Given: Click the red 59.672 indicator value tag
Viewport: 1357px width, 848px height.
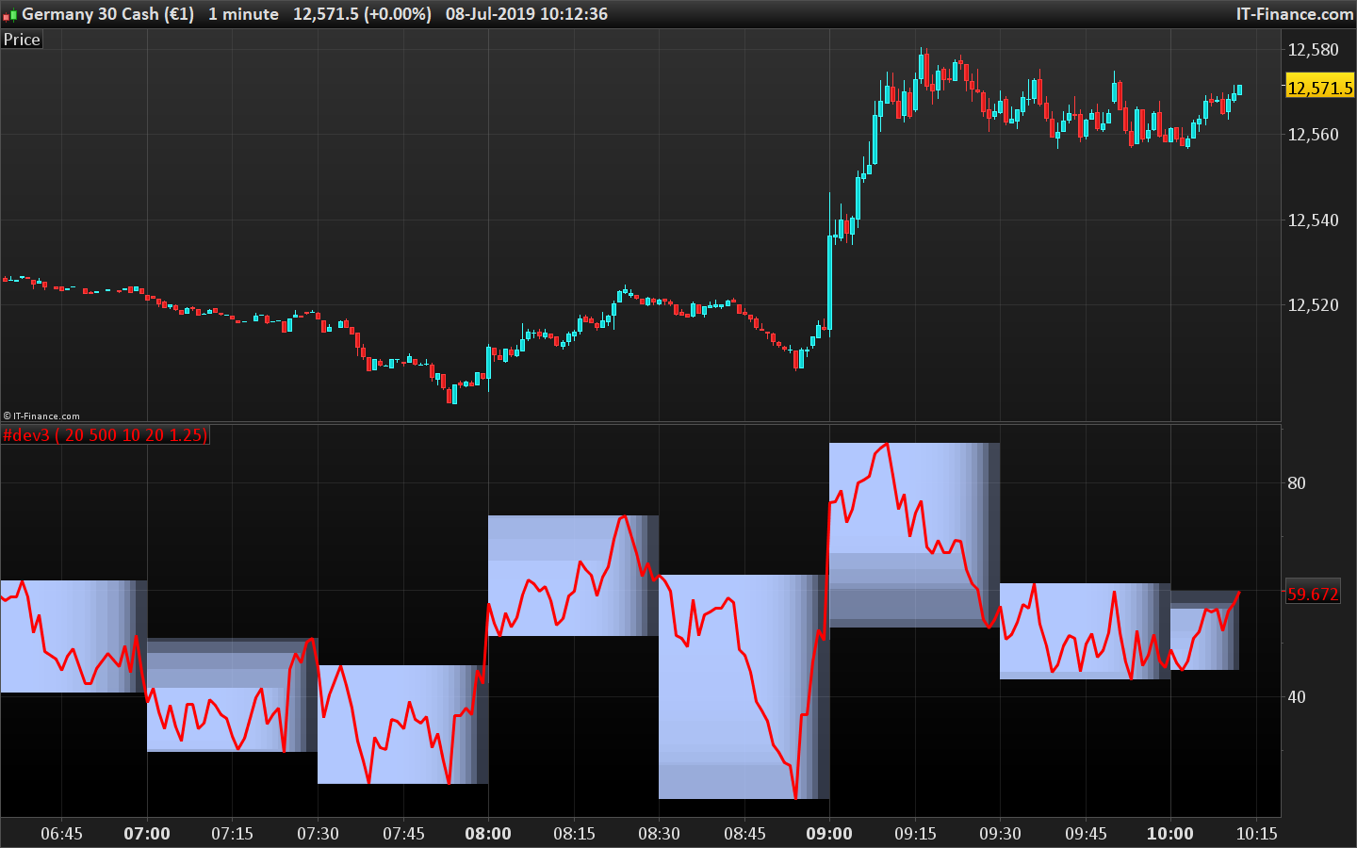Looking at the screenshot, I should [1313, 595].
